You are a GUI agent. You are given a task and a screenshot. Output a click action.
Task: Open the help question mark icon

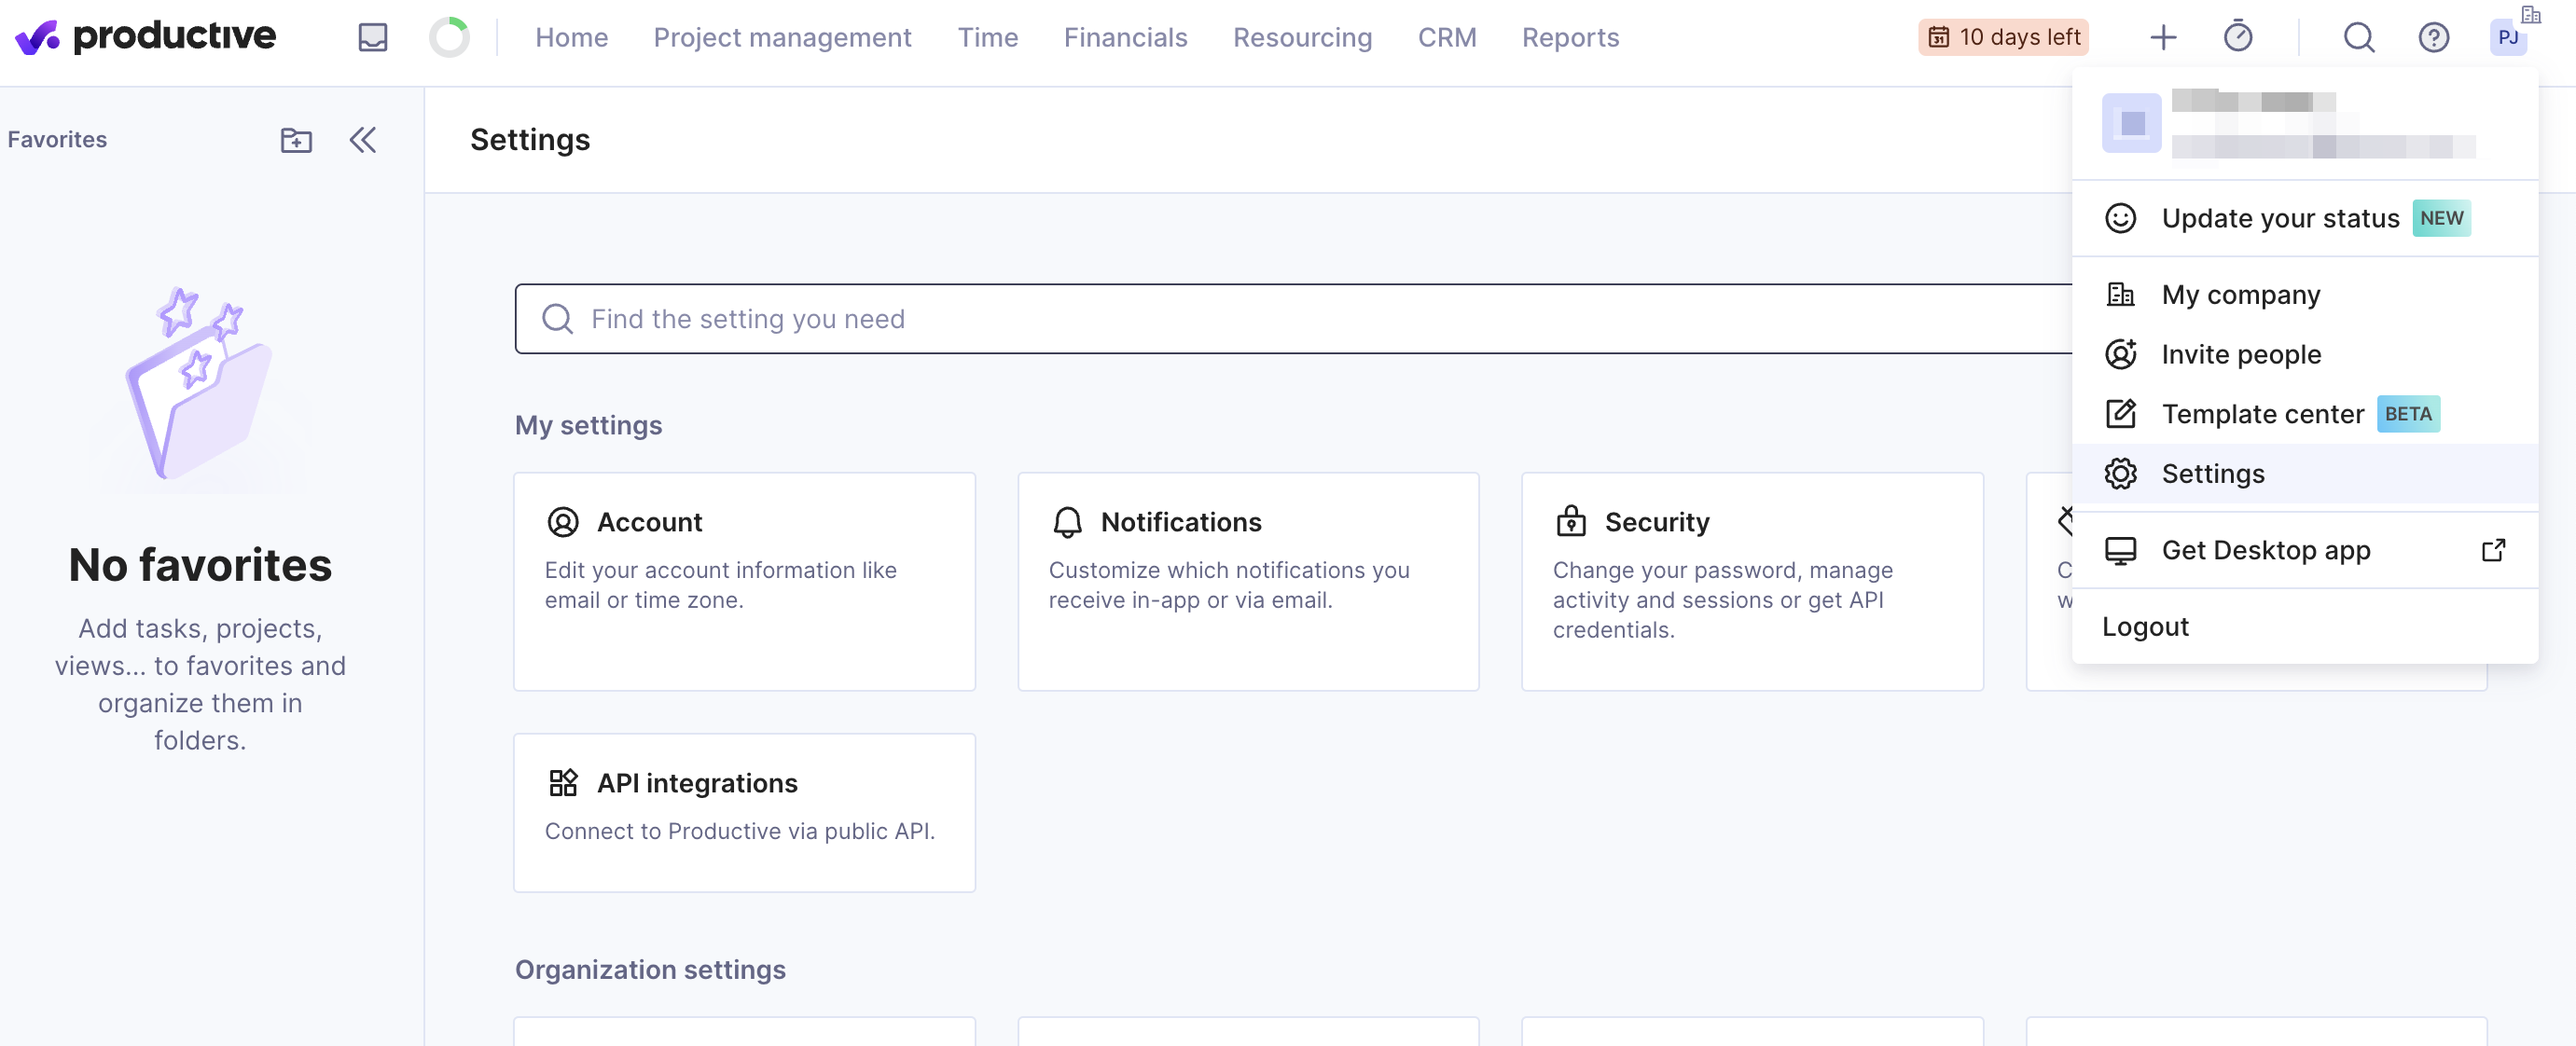[2432, 37]
